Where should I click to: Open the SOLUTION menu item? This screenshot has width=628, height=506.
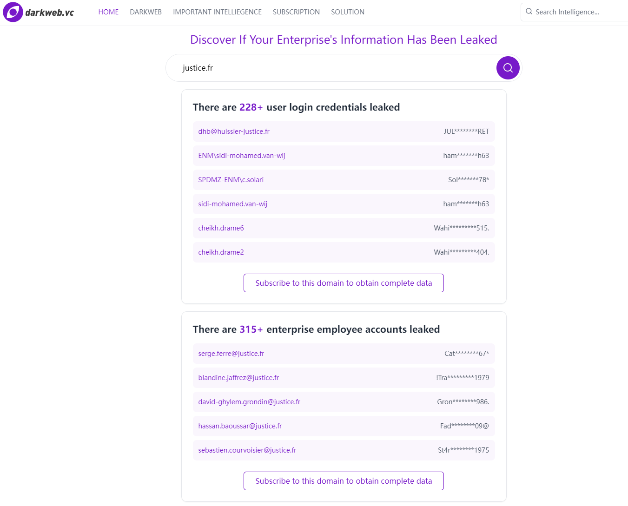(x=348, y=12)
